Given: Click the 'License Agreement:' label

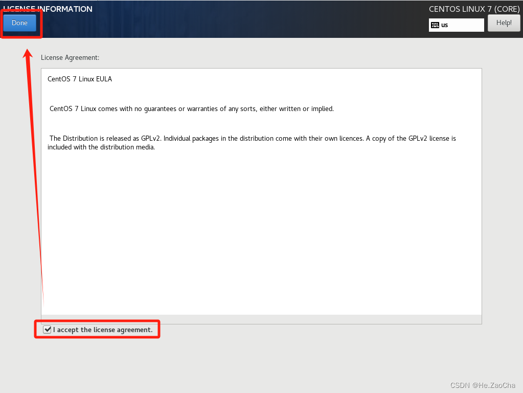Looking at the screenshot, I should (x=70, y=57).
